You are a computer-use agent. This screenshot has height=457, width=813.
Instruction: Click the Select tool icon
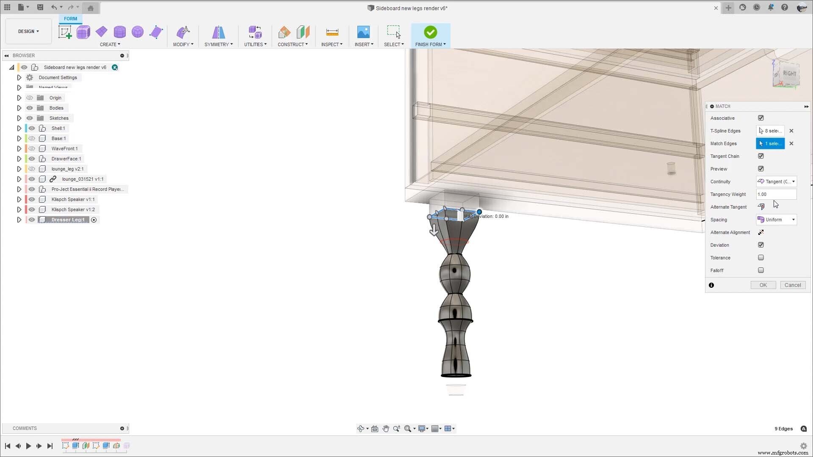pyautogui.click(x=394, y=32)
